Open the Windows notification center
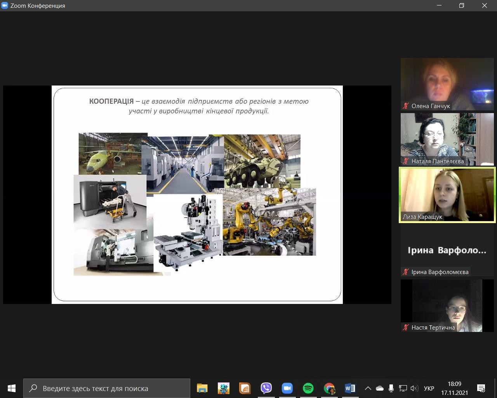The width and height of the screenshot is (497, 398). click(x=481, y=388)
